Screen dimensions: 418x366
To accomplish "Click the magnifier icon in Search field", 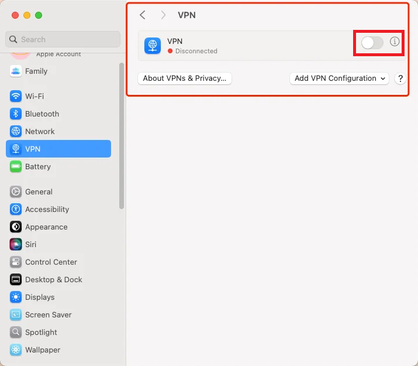I will pos(13,39).
